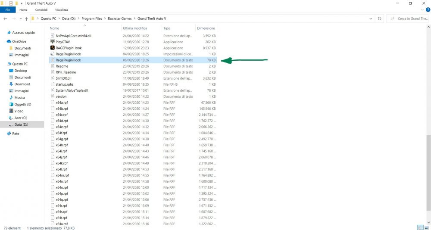Open Rete network in sidebar

[13, 134]
